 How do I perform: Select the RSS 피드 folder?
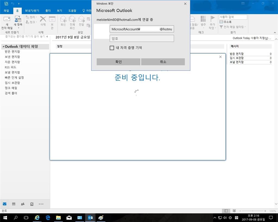point(11,67)
